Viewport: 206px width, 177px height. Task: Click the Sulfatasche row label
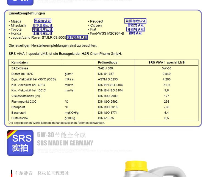(x=20, y=118)
